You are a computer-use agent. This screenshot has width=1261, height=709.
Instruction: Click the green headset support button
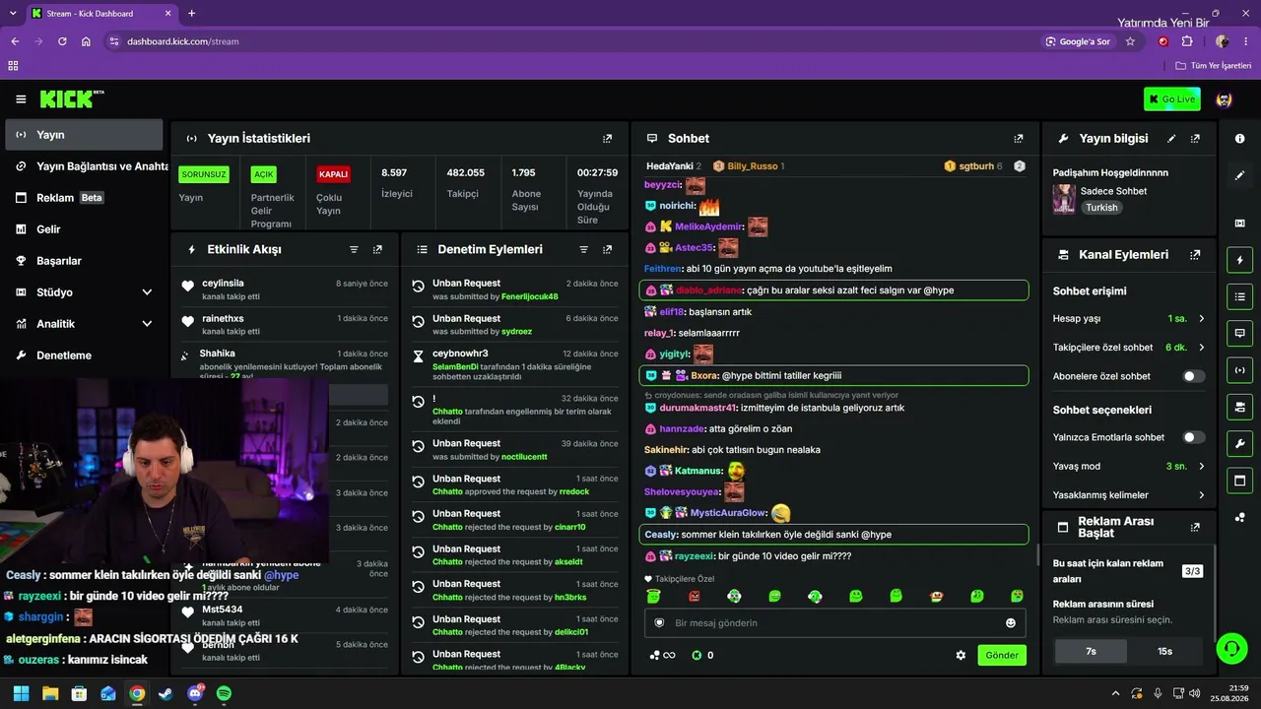tap(1231, 648)
